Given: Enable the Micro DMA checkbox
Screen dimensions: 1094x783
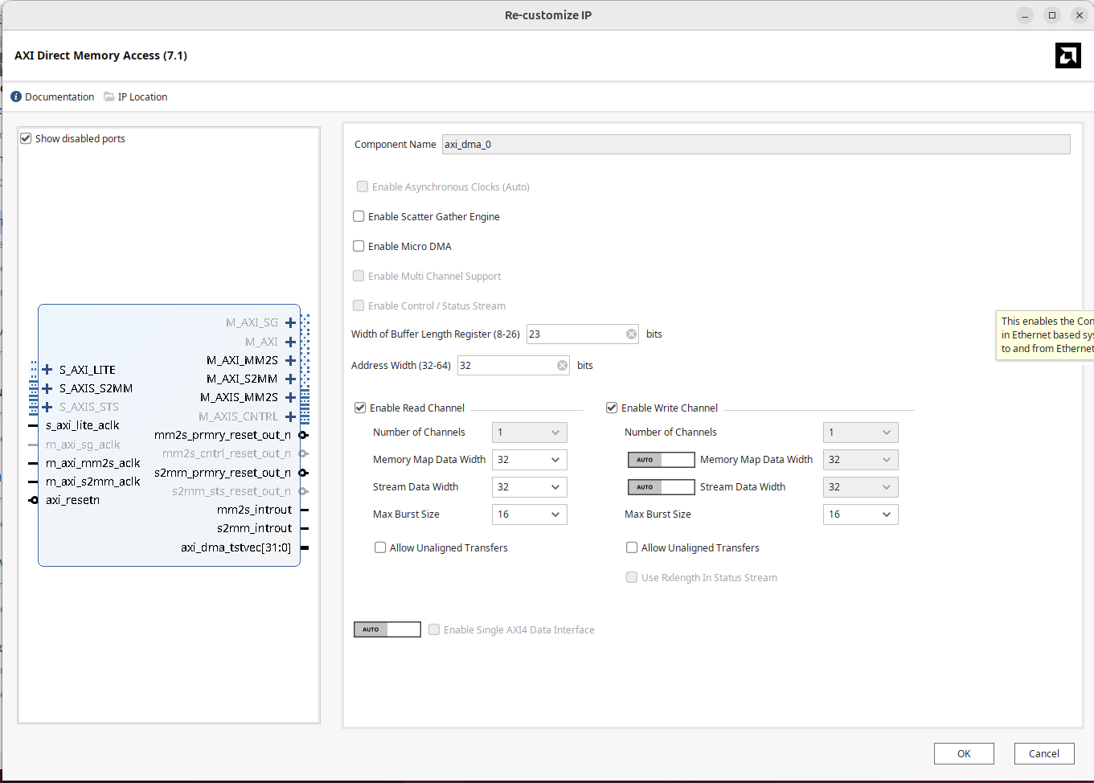Looking at the screenshot, I should pyautogui.click(x=359, y=246).
